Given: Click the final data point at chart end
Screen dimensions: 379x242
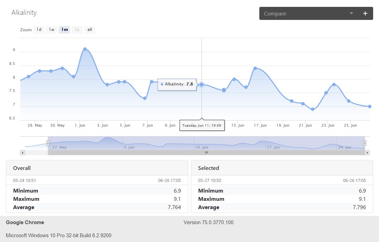Looking at the screenshot, I should coord(370,106).
